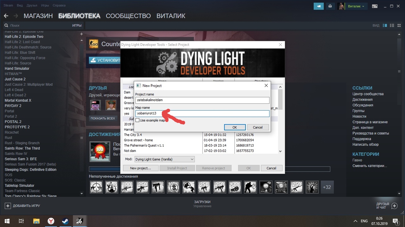
Task: Show hidden system tray icons chevron
Action: click(355, 221)
